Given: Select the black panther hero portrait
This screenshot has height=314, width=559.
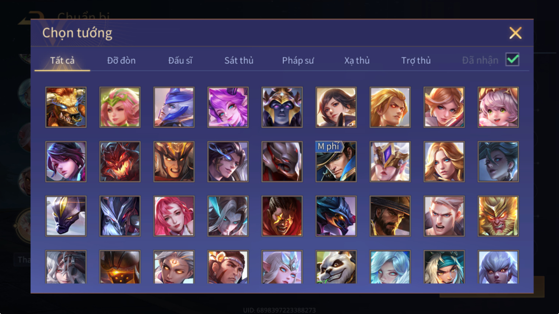Looking at the screenshot, I should [66, 216].
